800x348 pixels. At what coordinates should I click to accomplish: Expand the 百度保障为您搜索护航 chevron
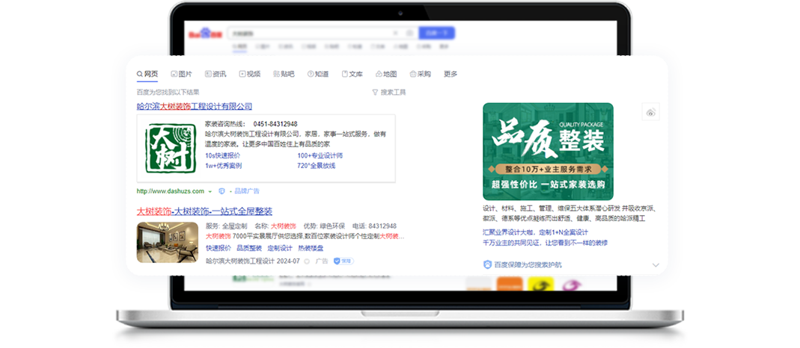pos(656,265)
